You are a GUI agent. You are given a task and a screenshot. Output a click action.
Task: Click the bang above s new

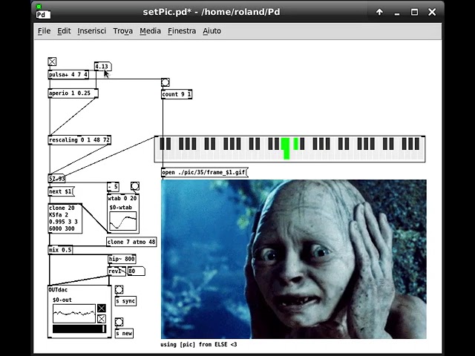tap(119, 322)
